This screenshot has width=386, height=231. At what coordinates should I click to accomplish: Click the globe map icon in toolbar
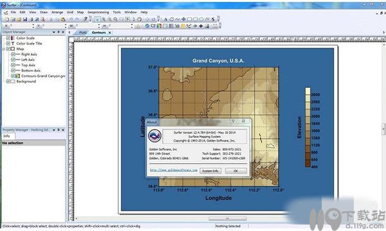147,26
